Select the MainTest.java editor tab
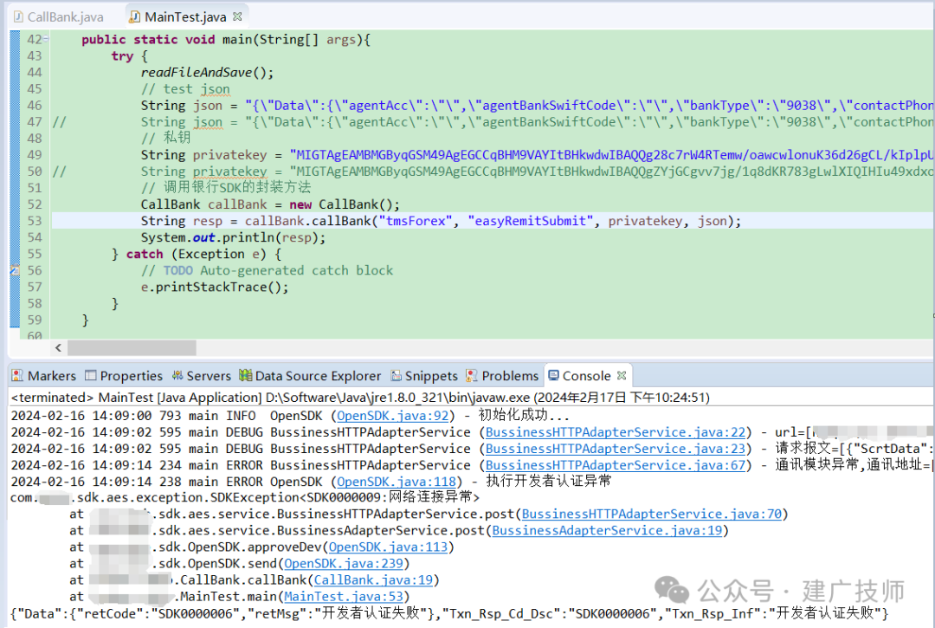Viewport: 935px width, 628px height. pos(185,16)
